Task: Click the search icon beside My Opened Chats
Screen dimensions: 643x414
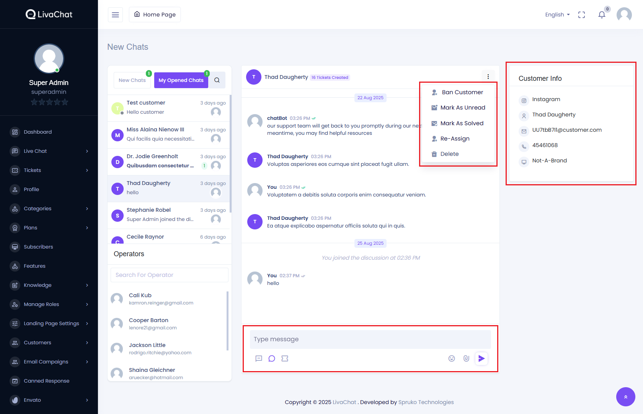Action: pyautogui.click(x=217, y=80)
